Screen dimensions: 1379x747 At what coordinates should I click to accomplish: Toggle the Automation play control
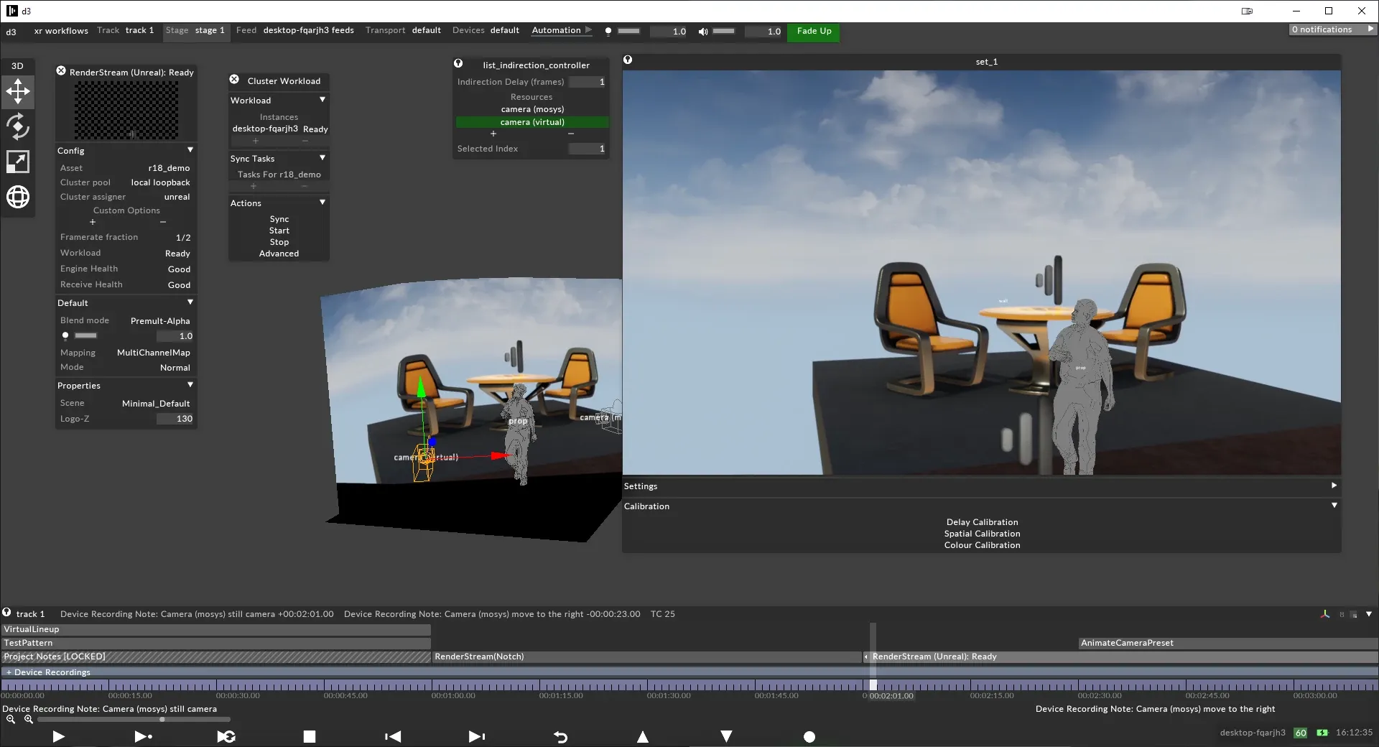tap(589, 30)
